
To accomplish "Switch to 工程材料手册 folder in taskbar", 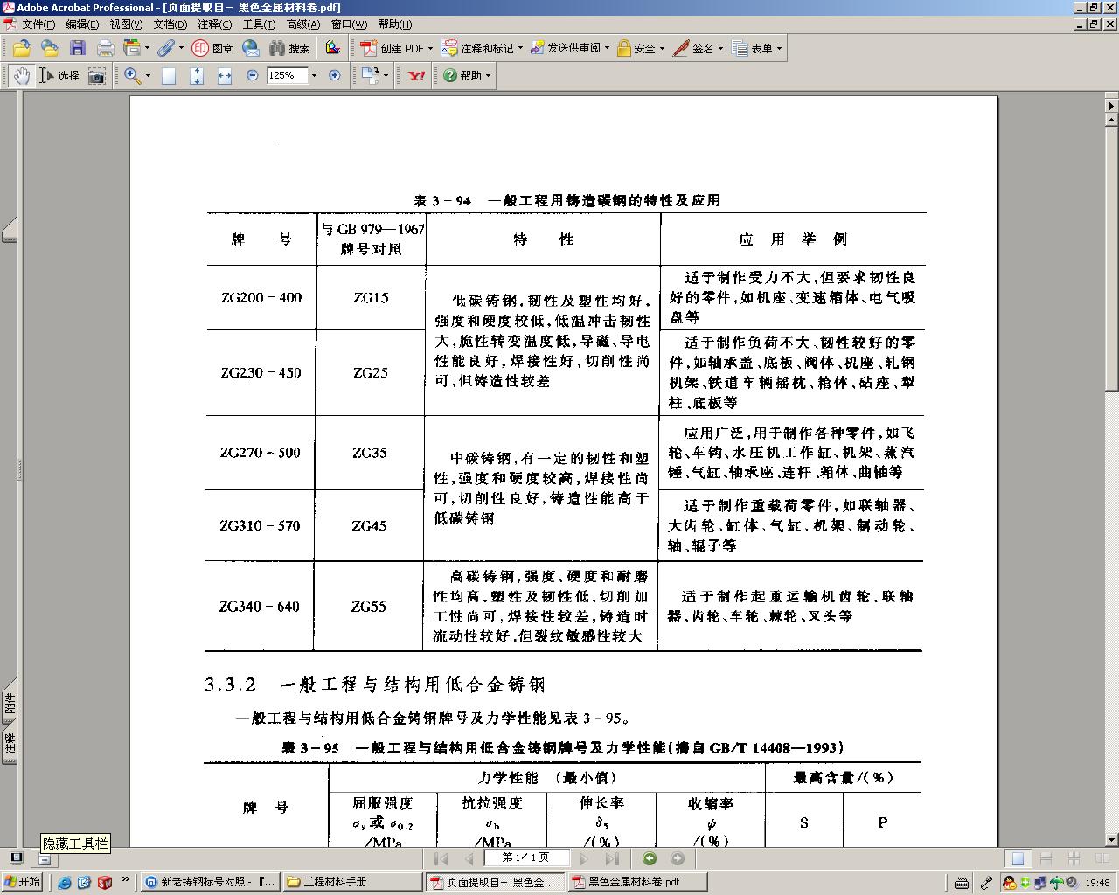I will pyautogui.click(x=352, y=882).
